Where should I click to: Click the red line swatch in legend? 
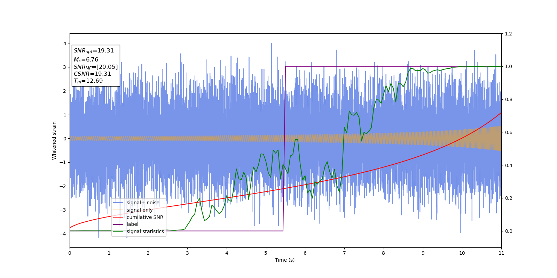(118, 217)
